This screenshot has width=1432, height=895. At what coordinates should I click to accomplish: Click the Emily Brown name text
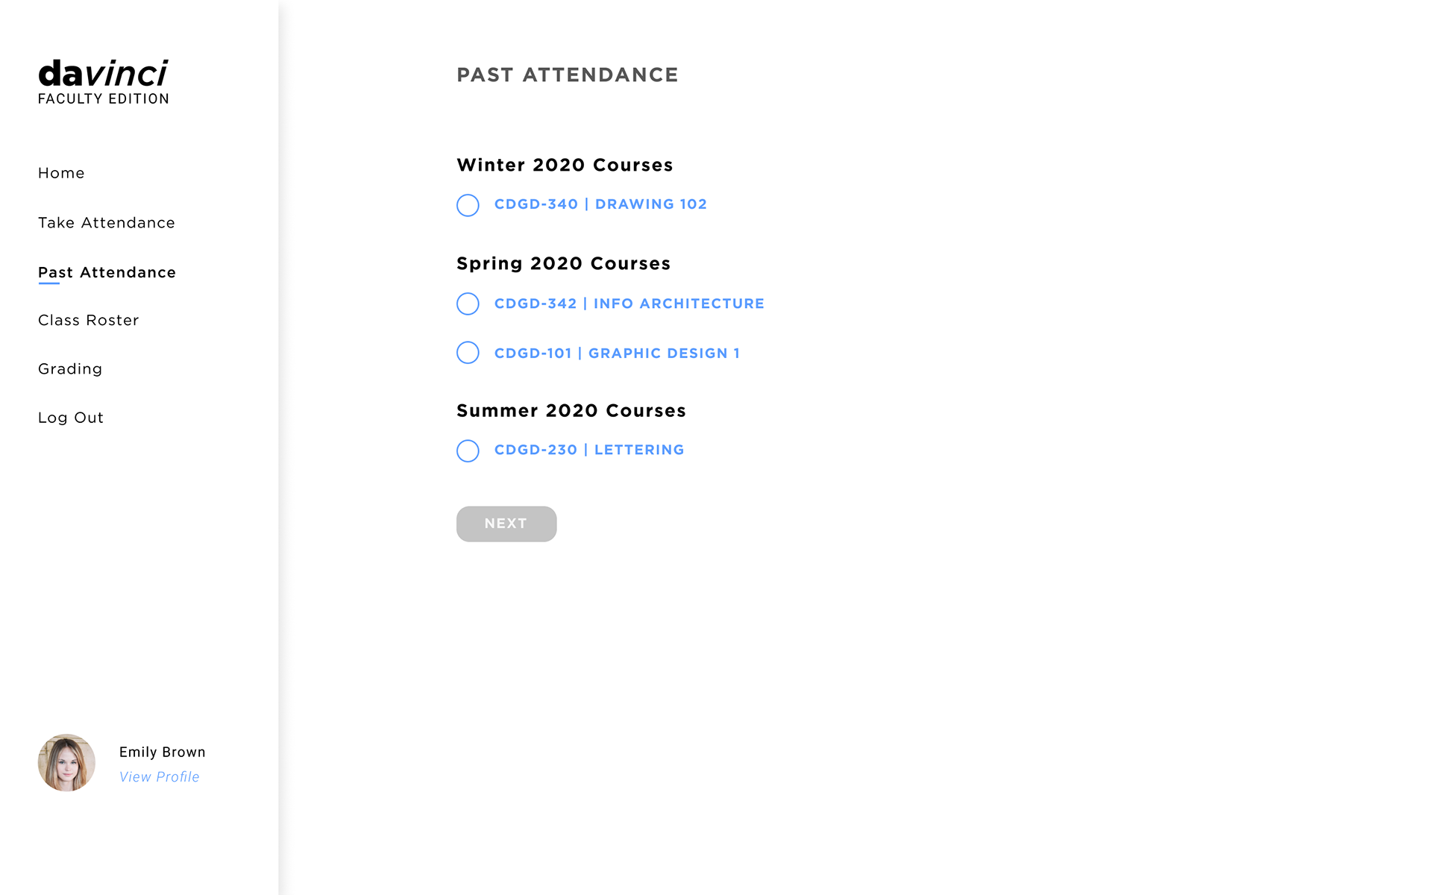163,752
